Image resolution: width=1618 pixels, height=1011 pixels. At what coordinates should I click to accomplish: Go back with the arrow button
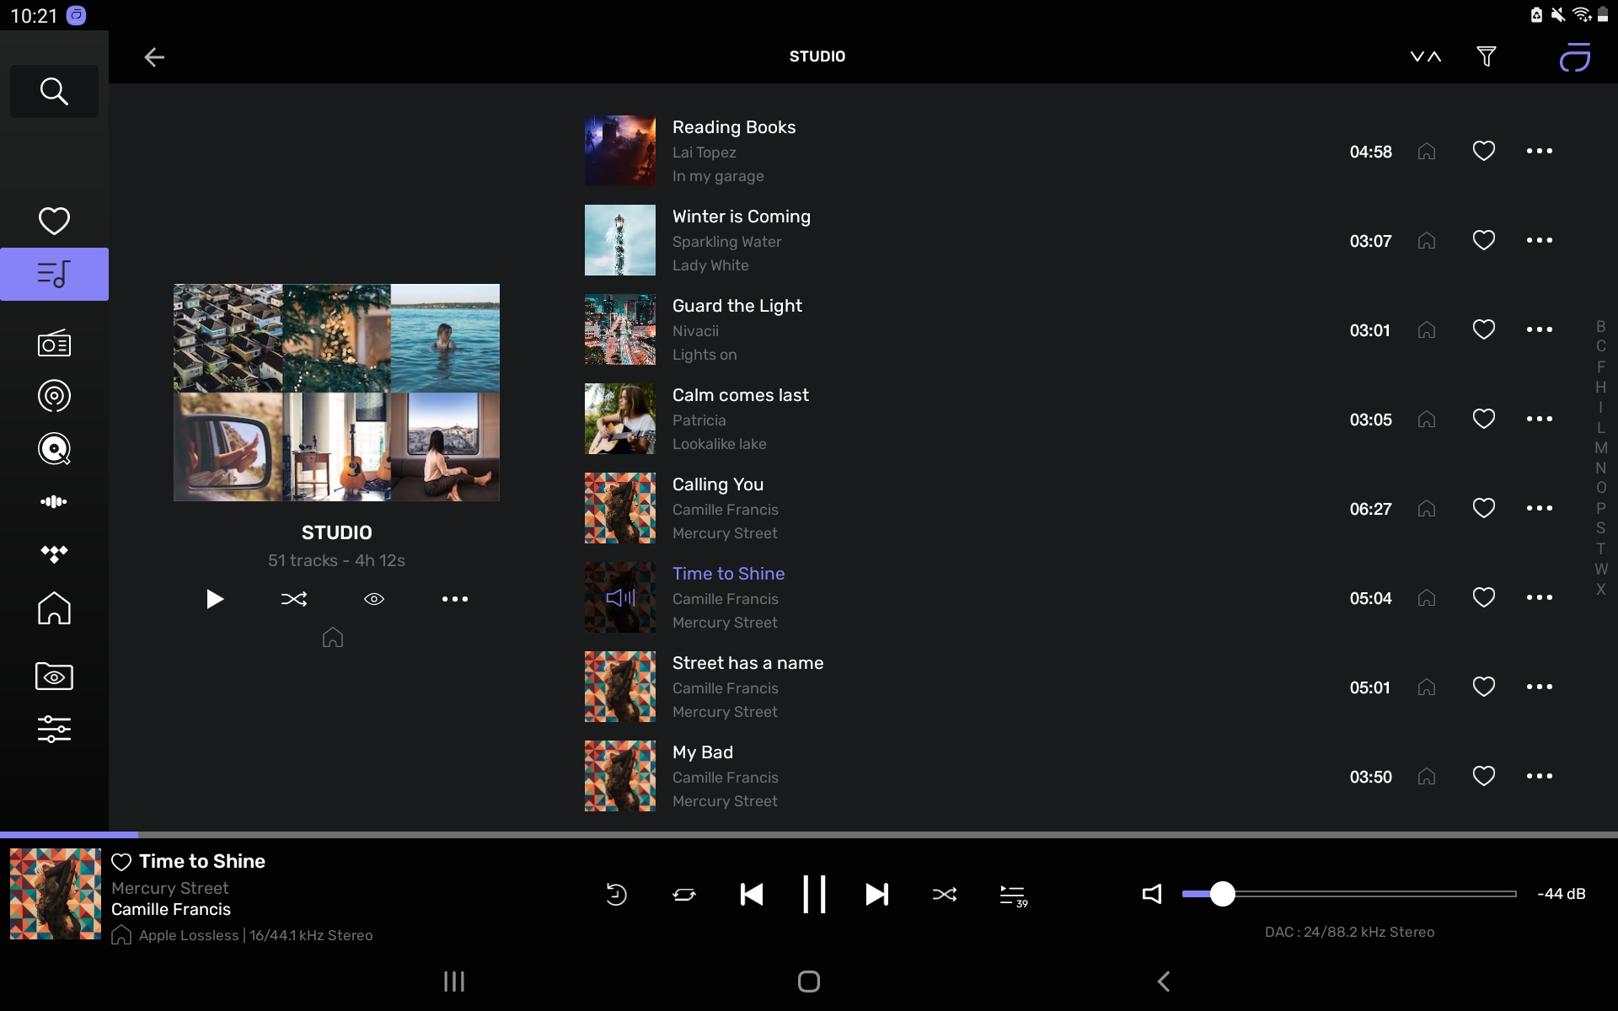(154, 56)
